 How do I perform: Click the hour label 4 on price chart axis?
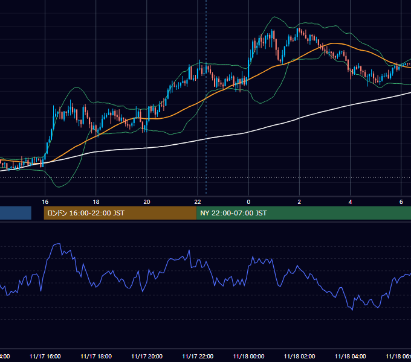tap(350, 202)
